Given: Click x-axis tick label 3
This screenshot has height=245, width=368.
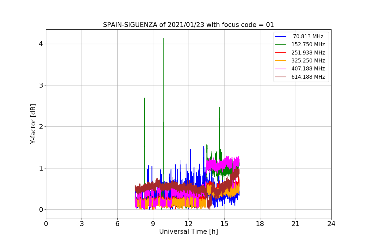Looking at the screenshot, I should (82, 224).
